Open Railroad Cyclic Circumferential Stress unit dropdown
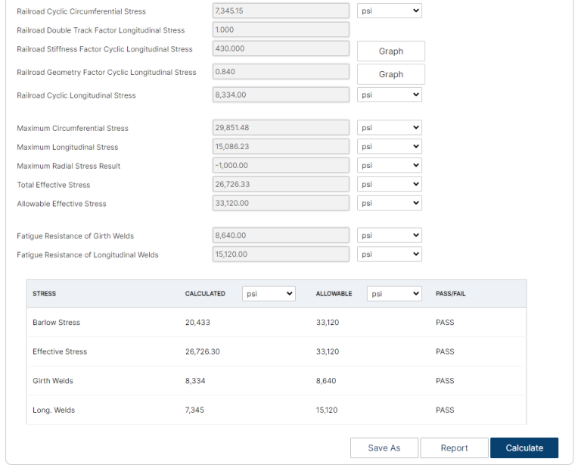The width and height of the screenshot is (581, 471). click(x=389, y=11)
